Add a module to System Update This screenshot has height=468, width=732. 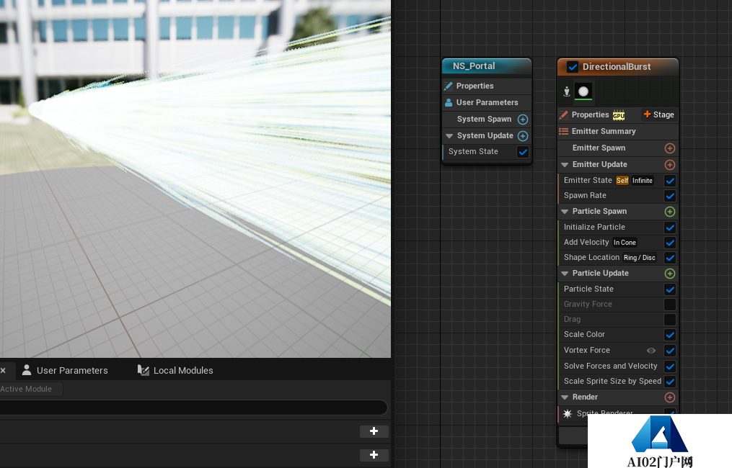point(523,136)
